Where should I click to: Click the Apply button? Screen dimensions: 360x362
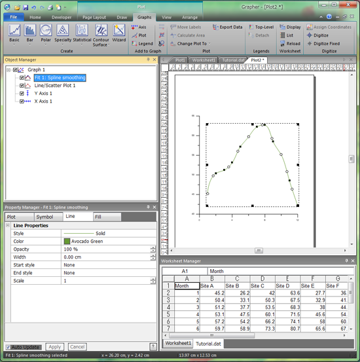click(x=55, y=347)
